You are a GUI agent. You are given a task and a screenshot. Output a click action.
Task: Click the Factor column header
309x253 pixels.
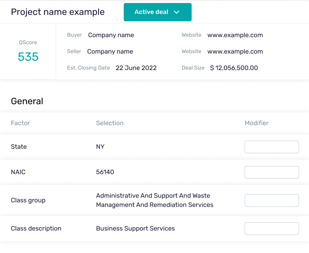pos(20,123)
